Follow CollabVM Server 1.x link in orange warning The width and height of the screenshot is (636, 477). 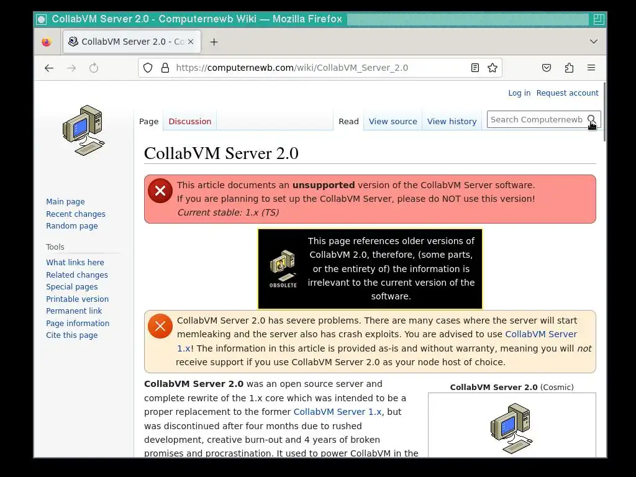point(541,334)
